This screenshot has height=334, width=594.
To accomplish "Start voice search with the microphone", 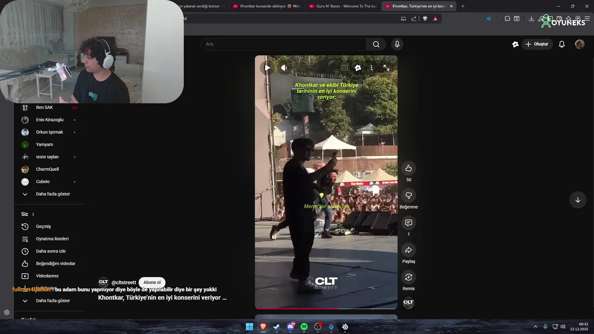I will tap(397, 44).
